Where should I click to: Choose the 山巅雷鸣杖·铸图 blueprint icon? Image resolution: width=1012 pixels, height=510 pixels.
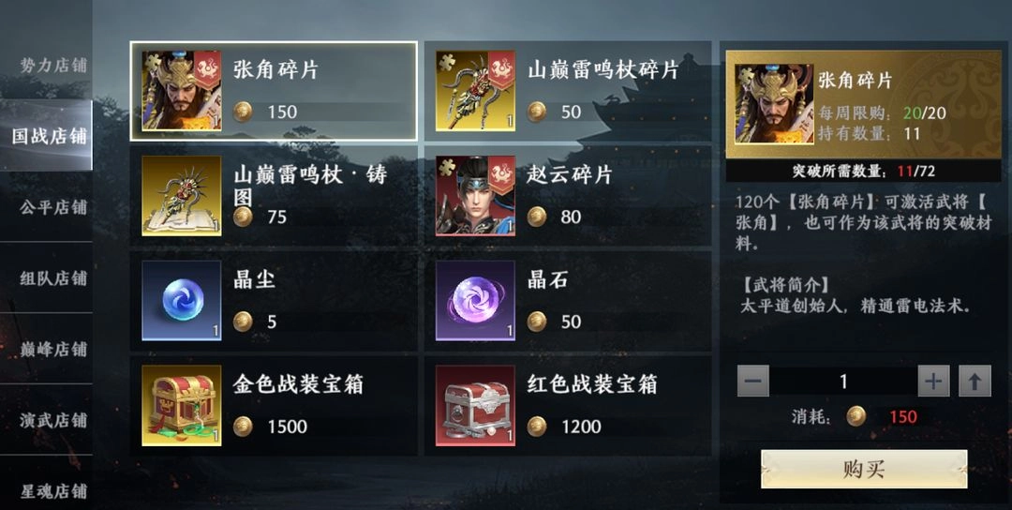coord(182,196)
